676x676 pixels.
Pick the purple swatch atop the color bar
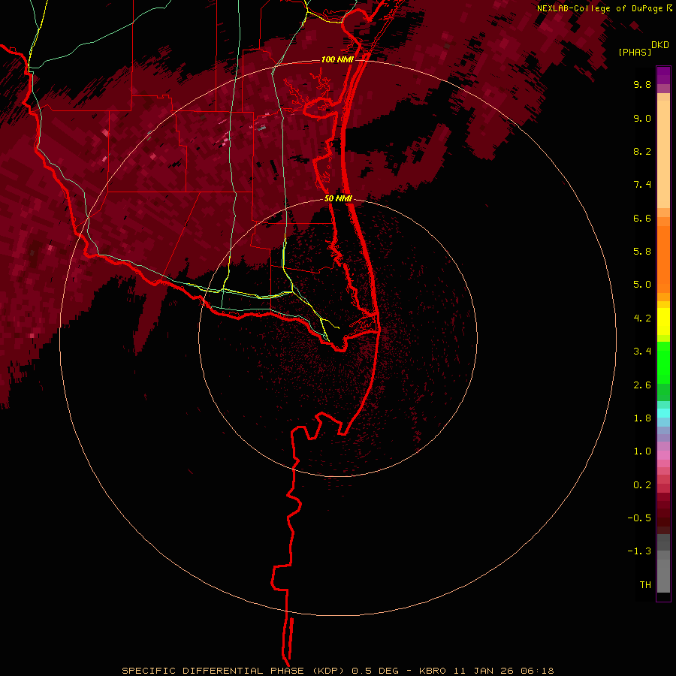663,75
